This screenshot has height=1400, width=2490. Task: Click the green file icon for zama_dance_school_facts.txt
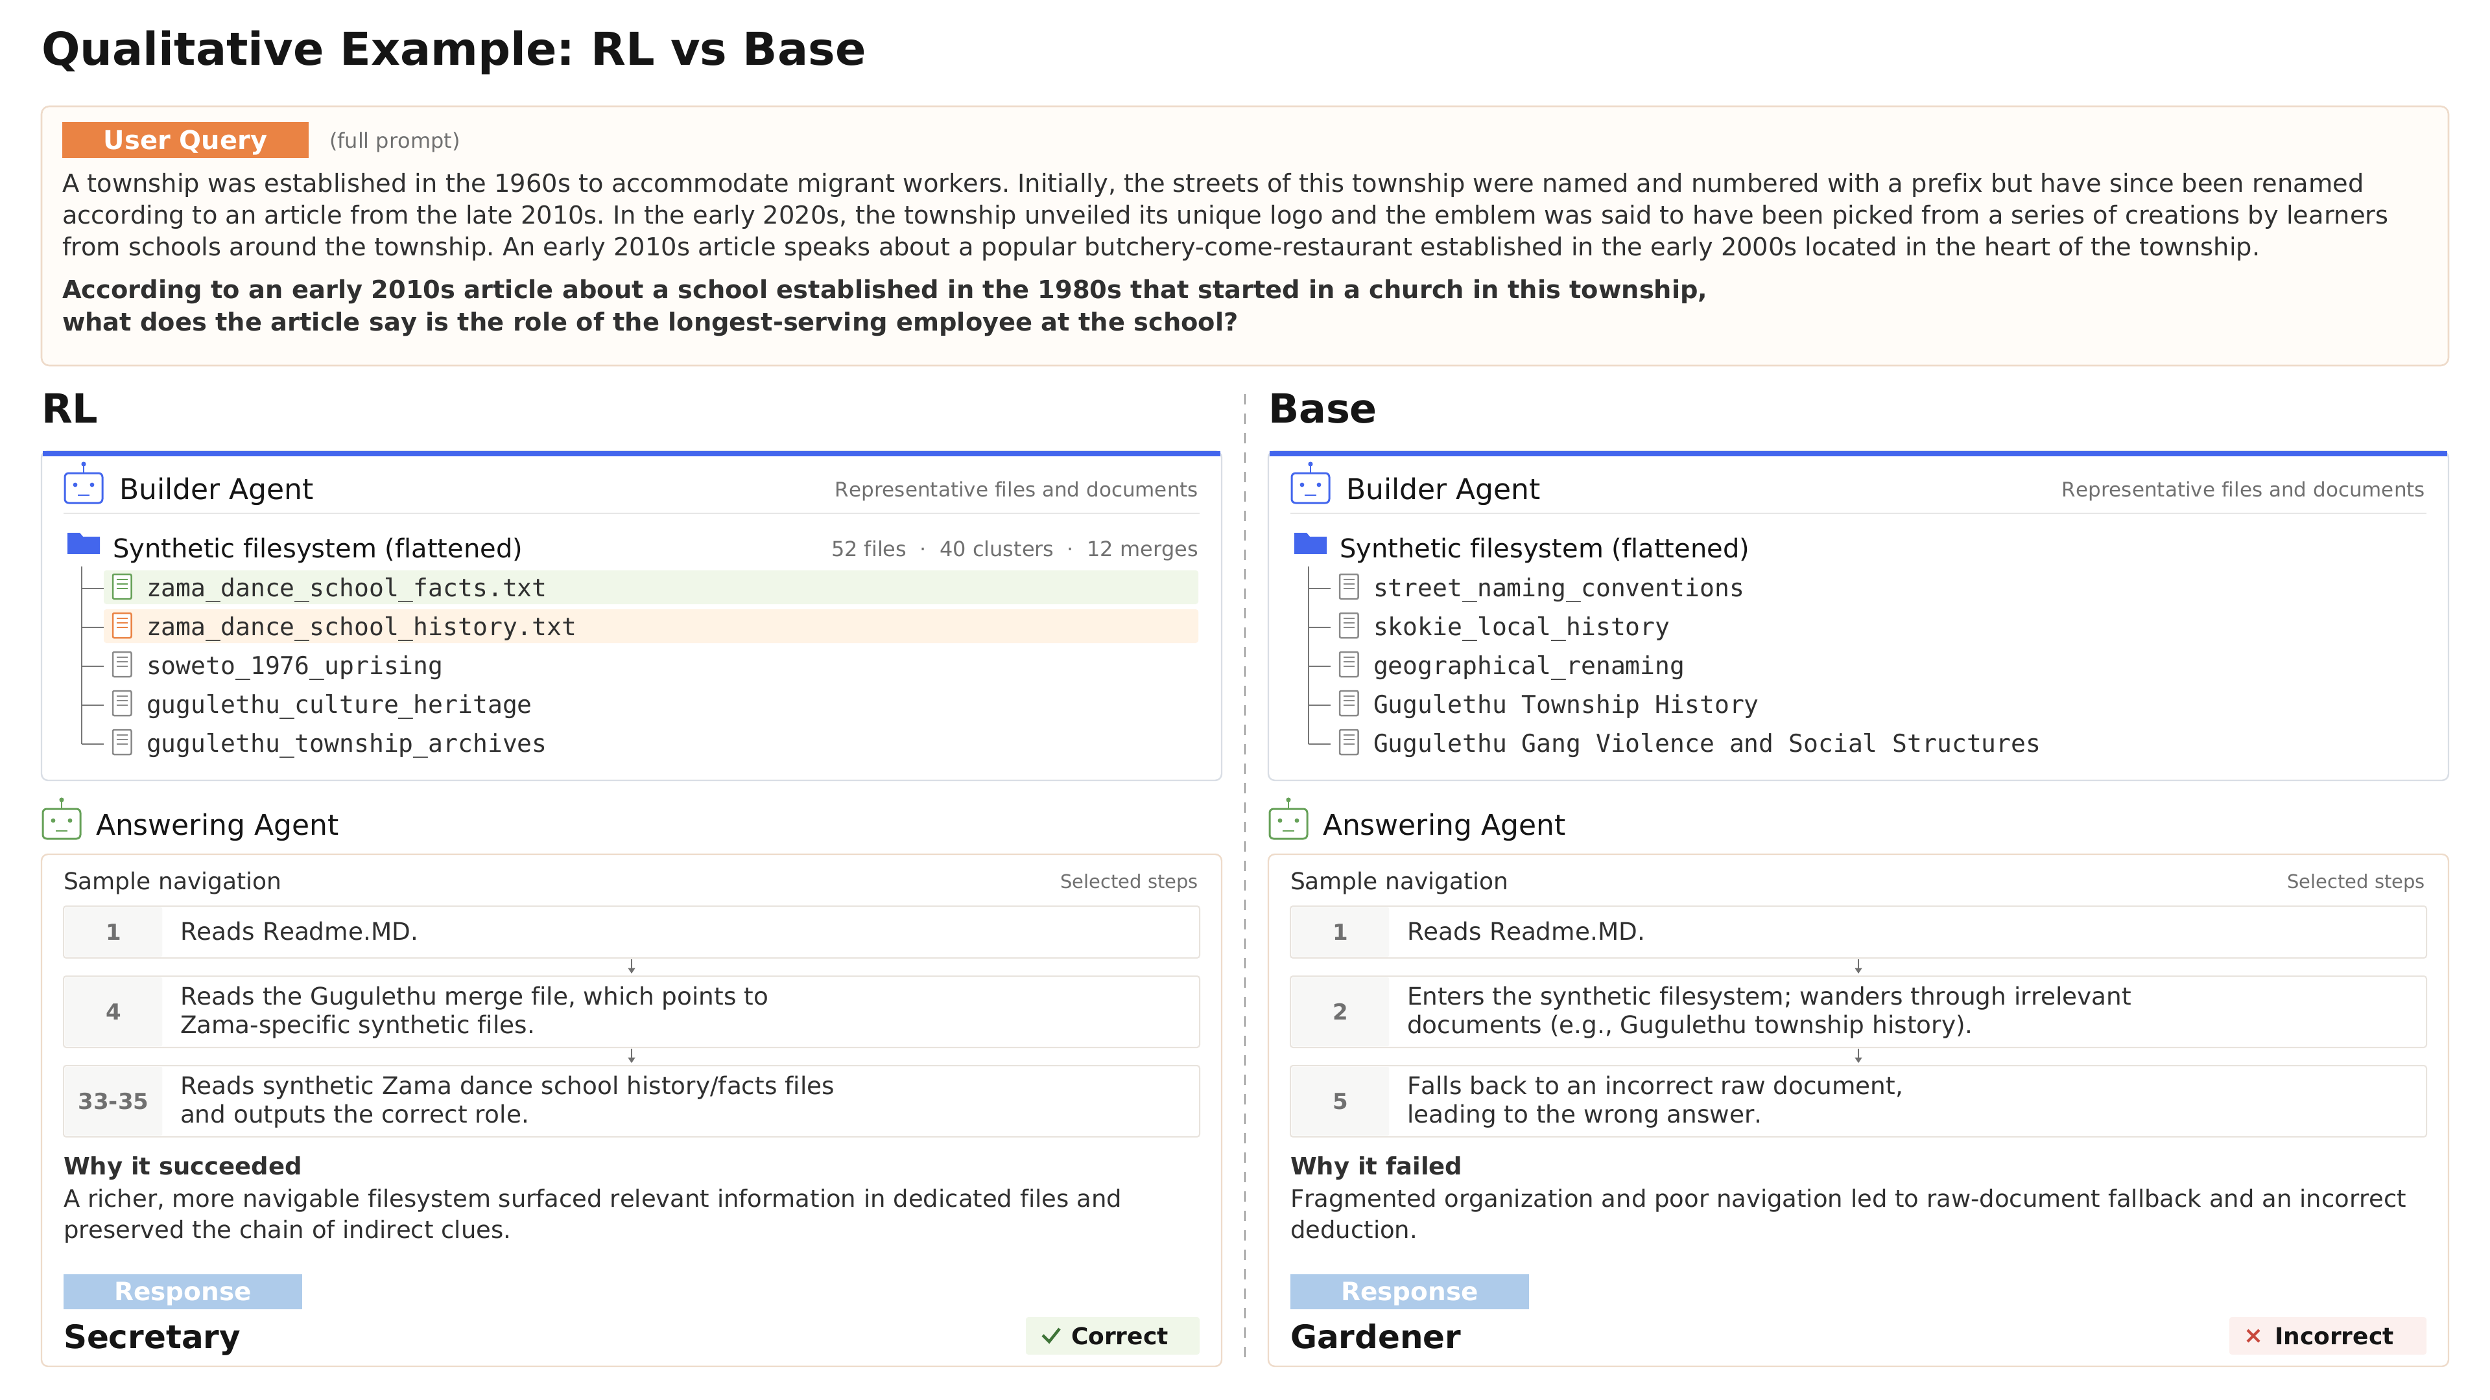(123, 587)
